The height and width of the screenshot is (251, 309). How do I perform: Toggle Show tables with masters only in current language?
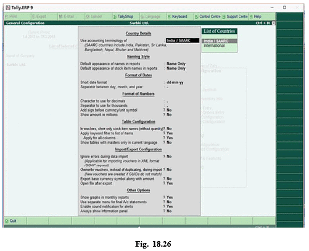click(x=169, y=142)
